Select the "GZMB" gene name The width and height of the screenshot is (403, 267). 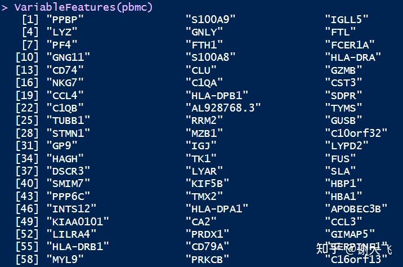point(343,70)
